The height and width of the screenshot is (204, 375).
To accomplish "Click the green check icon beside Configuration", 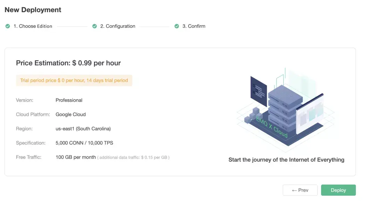I will [94, 26].
